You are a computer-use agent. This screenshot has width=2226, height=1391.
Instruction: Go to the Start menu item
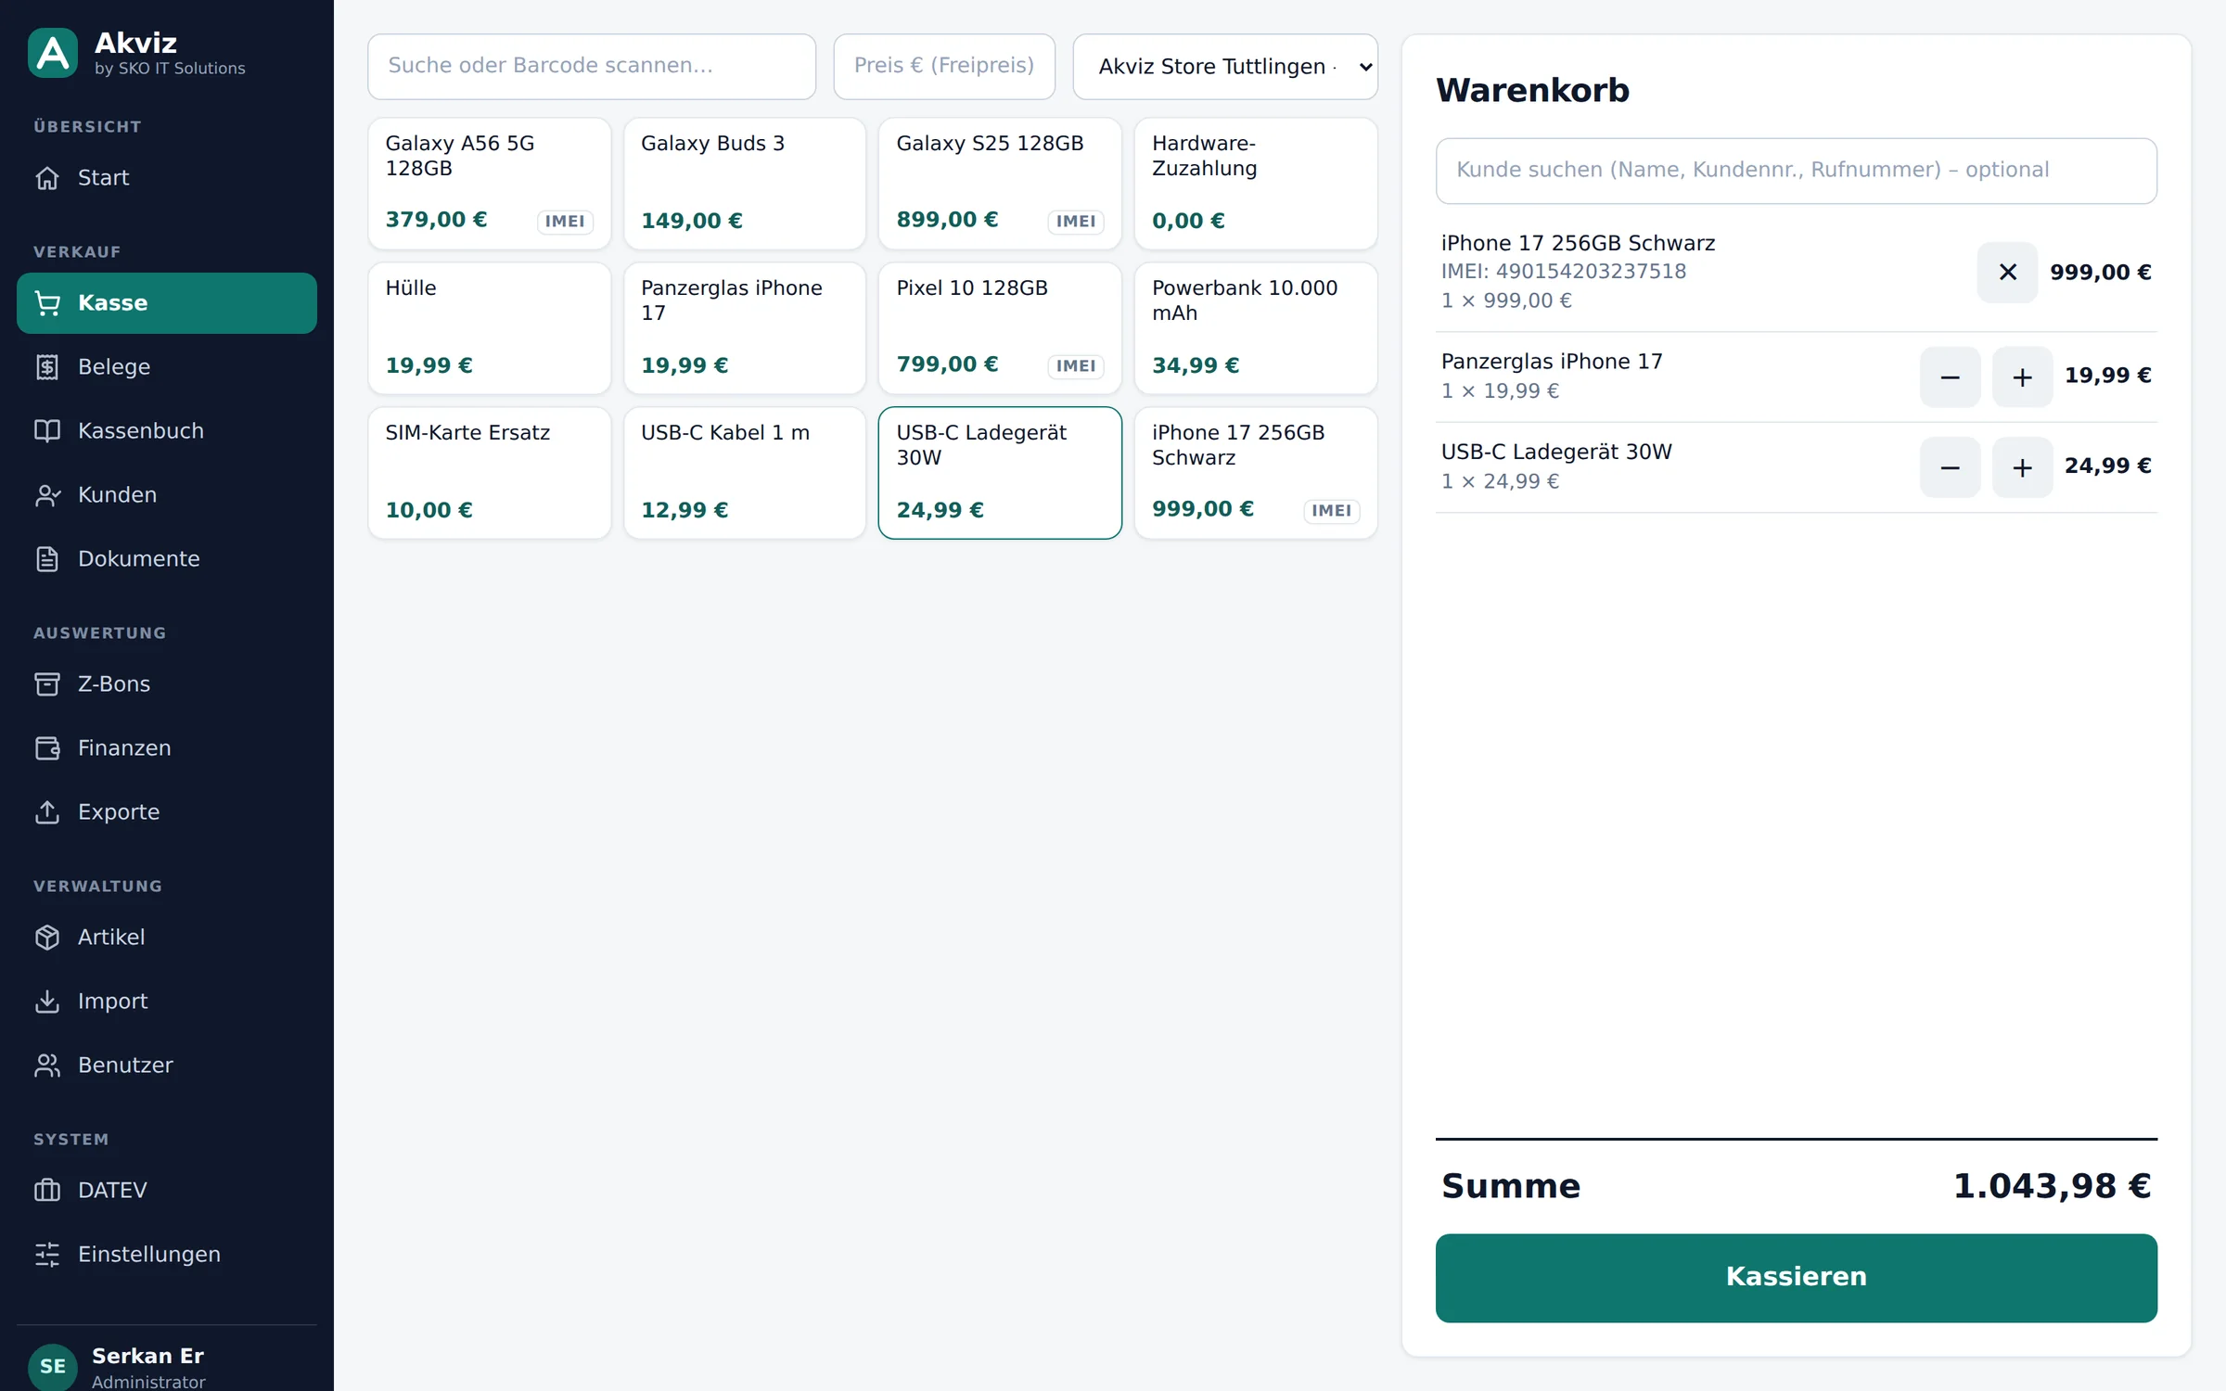[x=167, y=177]
